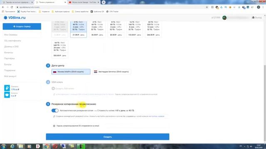
Task: Select the 2 GB RAM 21 ₽/day plan
Action: coord(79,29)
